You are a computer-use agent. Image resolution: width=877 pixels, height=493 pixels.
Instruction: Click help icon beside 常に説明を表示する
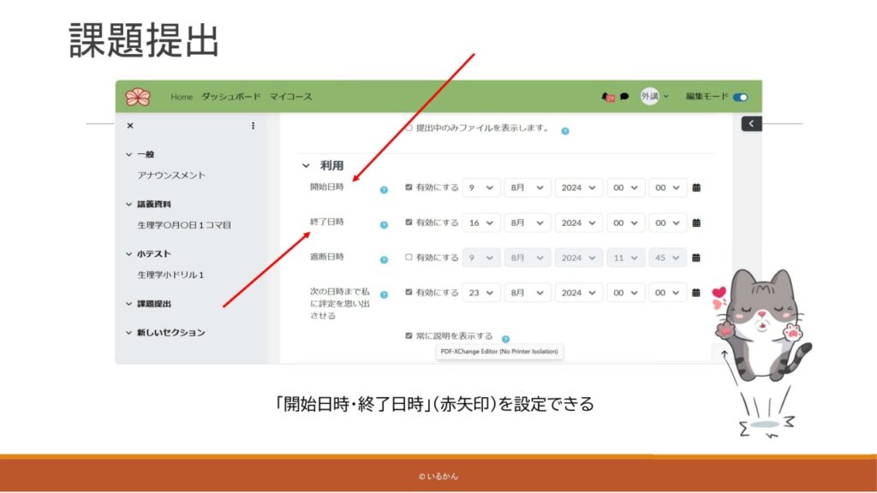tap(505, 339)
